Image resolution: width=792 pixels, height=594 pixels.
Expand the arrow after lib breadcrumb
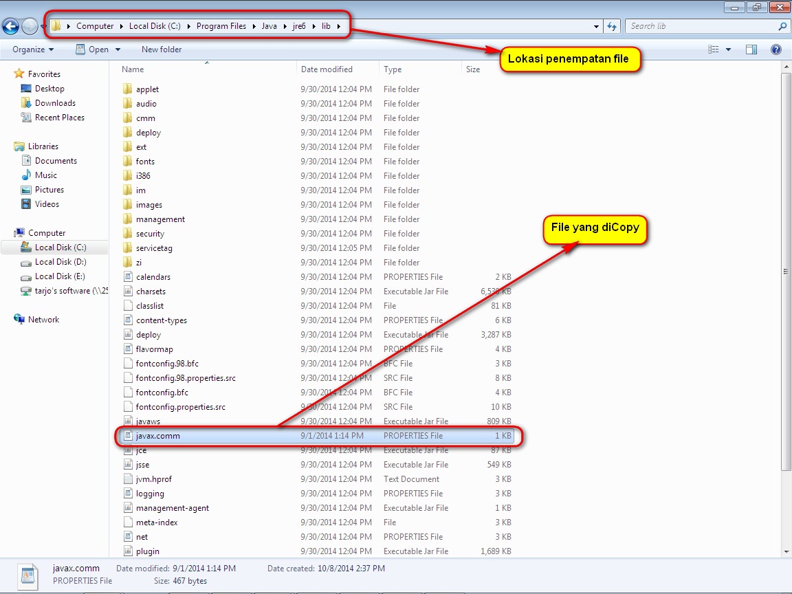(x=339, y=26)
